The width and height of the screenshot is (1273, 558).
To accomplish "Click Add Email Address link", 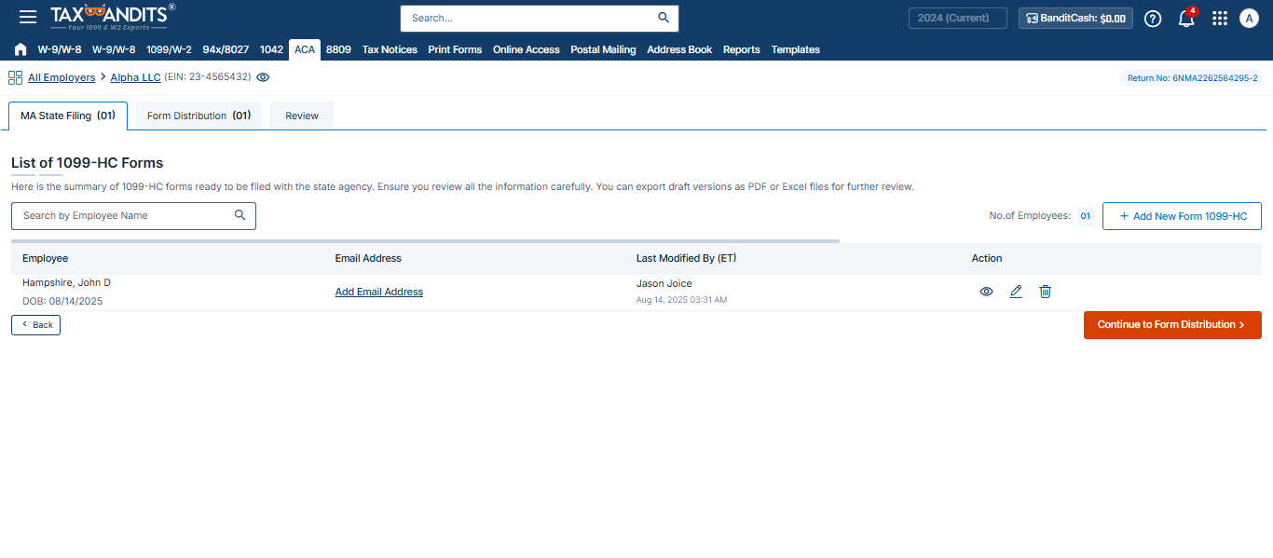I will tap(379, 292).
